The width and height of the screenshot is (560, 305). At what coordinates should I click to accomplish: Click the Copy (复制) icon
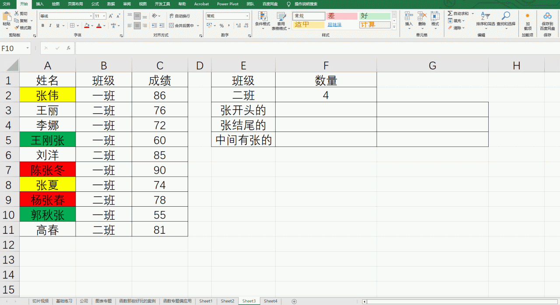click(x=17, y=21)
